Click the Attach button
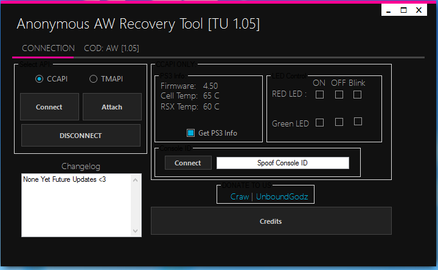This screenshot has width=438, height=270. coord(112,107)
